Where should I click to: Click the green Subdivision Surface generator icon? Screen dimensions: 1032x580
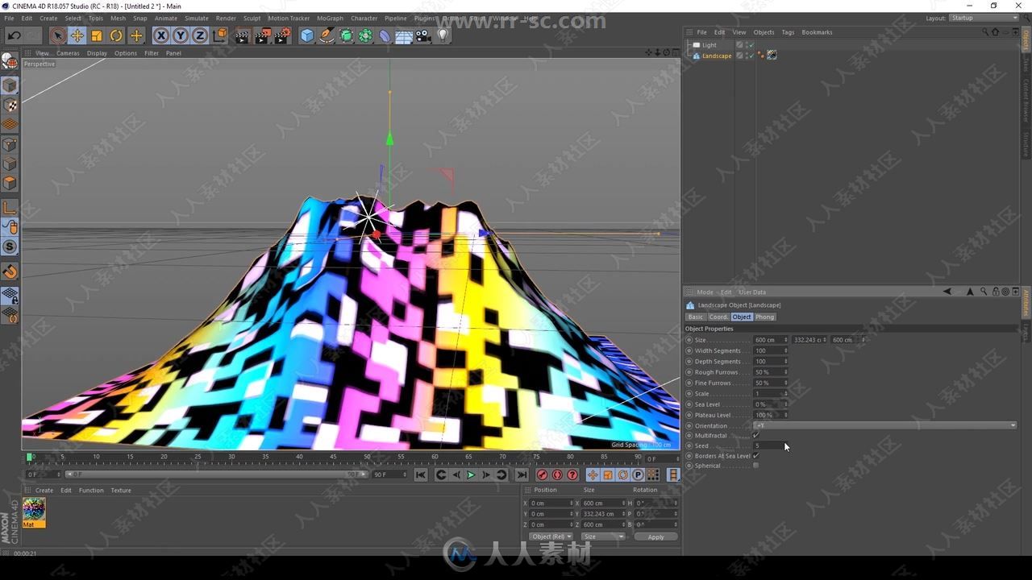346,35
